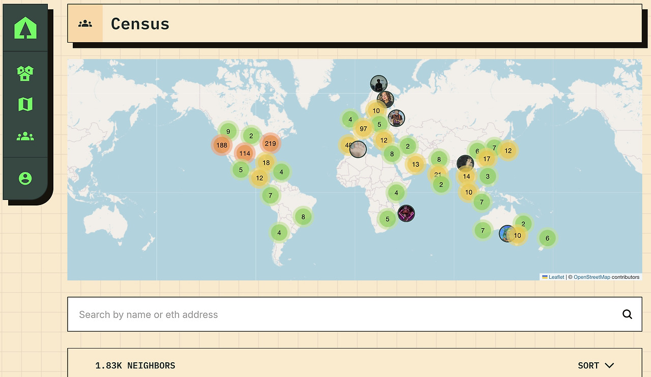Select the 18 cluster marker

[x=266, y=163]
